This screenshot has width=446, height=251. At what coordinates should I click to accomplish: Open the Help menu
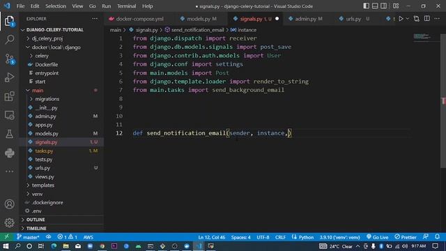[x=147, y=6]
